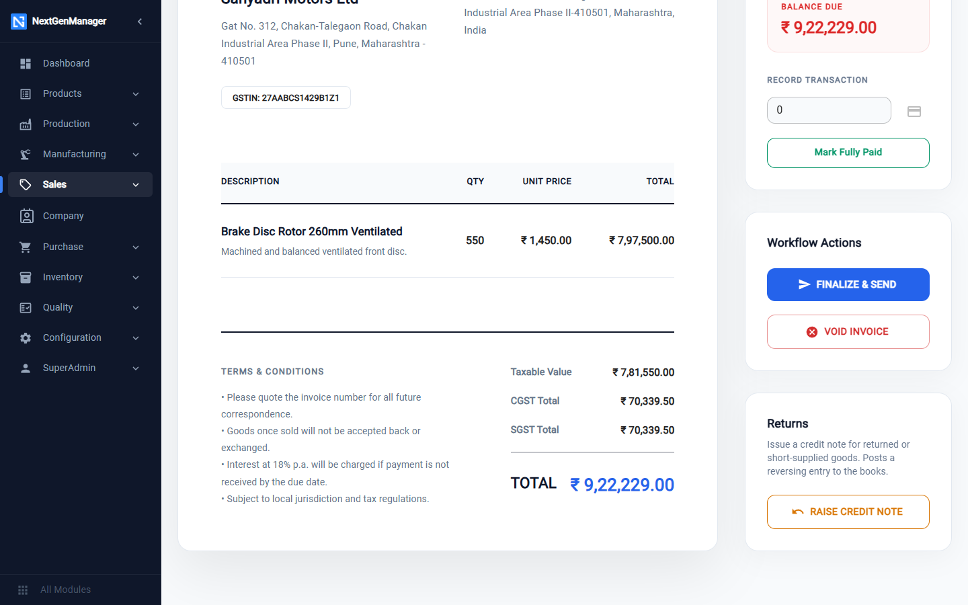
Task: Click the Record Transaction amount field
Action: (x=829, y=110)
